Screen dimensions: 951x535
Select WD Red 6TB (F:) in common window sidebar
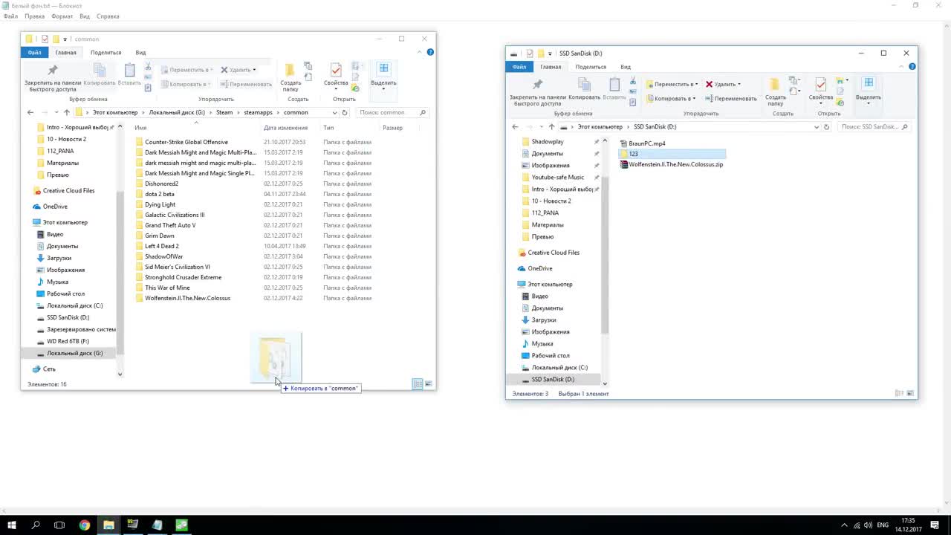(68, 341)
